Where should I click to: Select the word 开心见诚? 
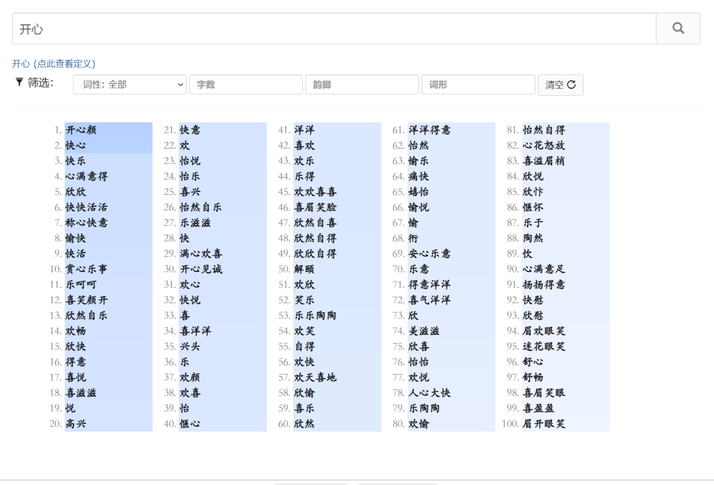click(x=201, y=270)
